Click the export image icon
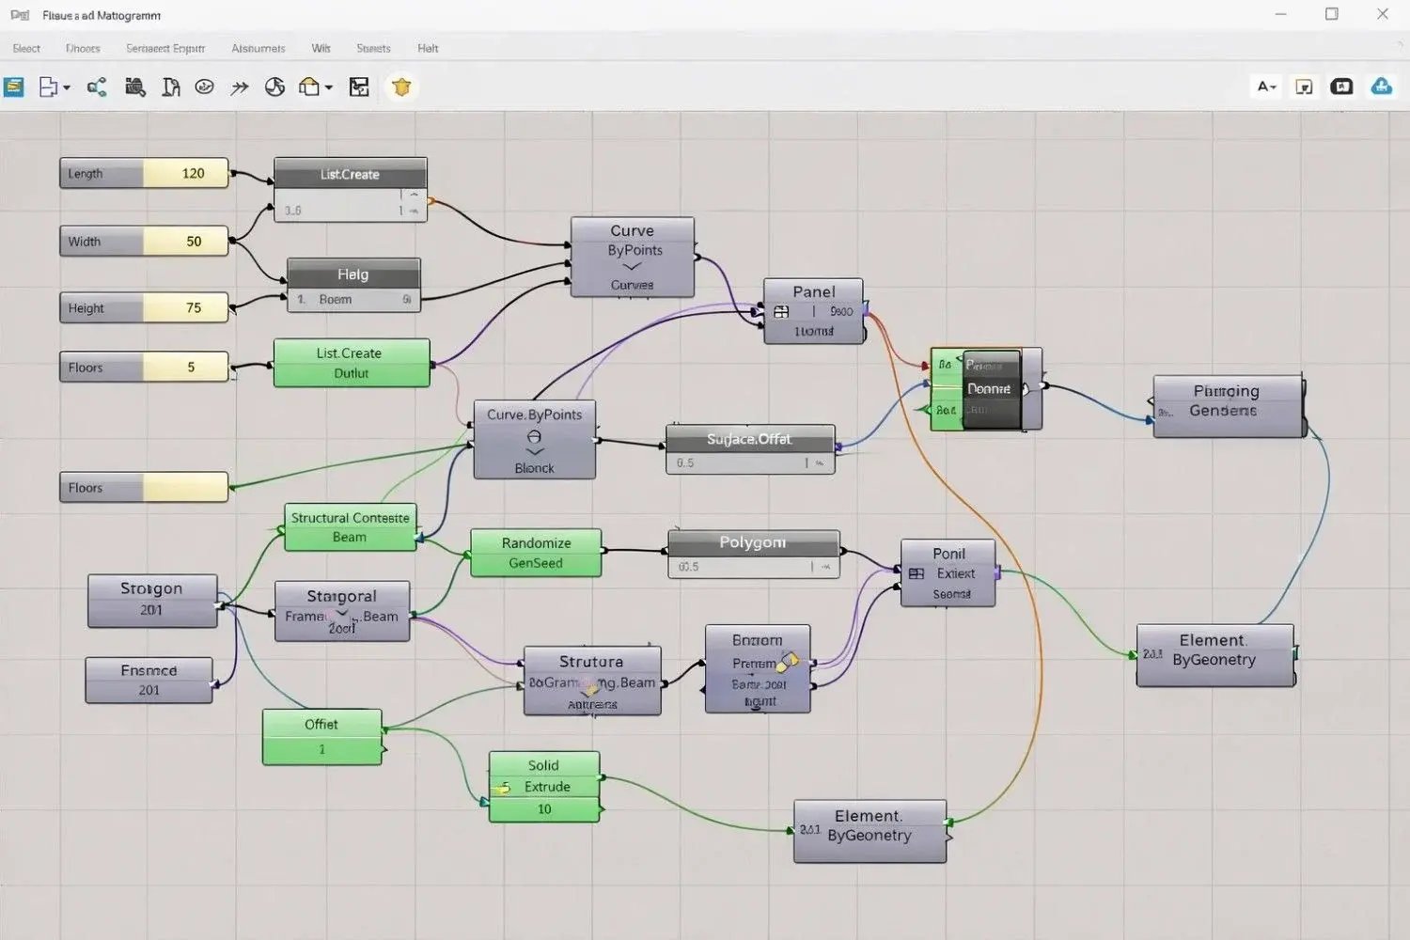The width and height of the screenshot is (1410, 940). pyautogui.click(x=359, y=86)
